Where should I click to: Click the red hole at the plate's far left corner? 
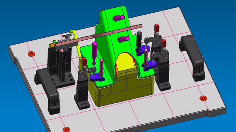pyautogui.click(x=31, y=54)
